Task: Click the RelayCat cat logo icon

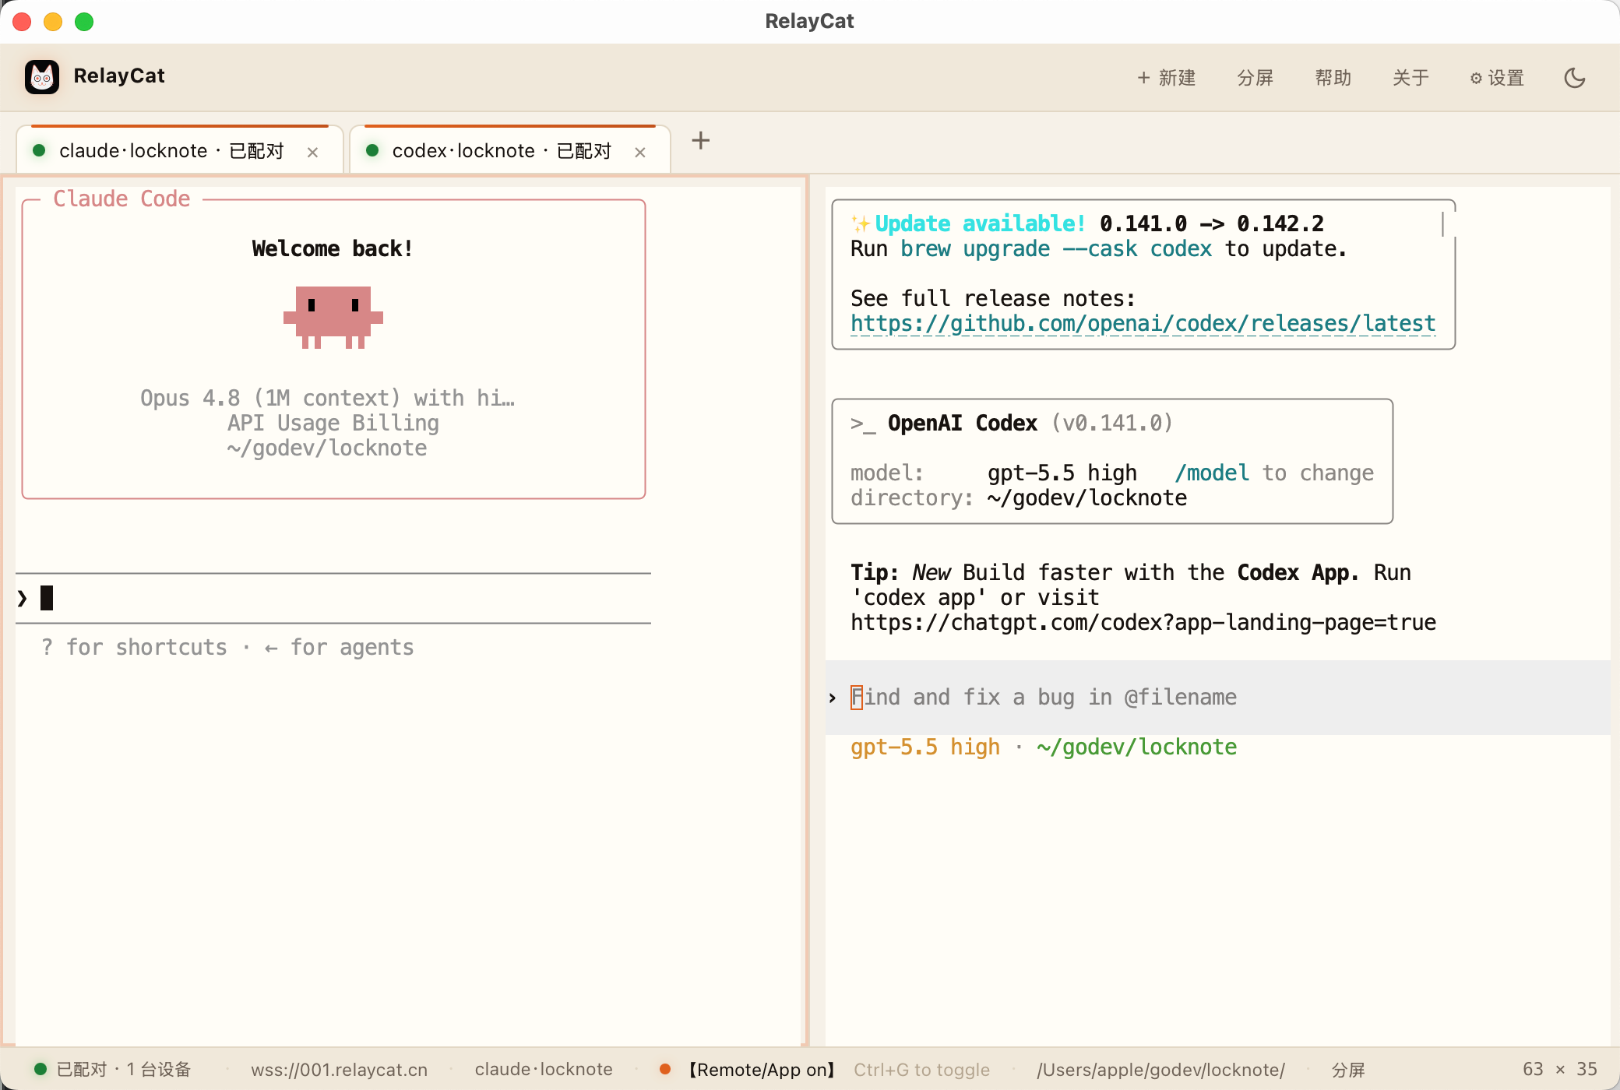Action: tap(42, 77)
